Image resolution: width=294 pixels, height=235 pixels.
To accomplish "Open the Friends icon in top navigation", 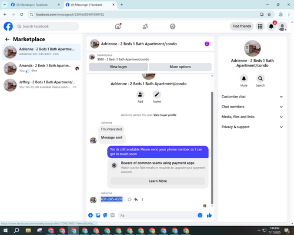I will pyautogui.click(x=145, y=26).
